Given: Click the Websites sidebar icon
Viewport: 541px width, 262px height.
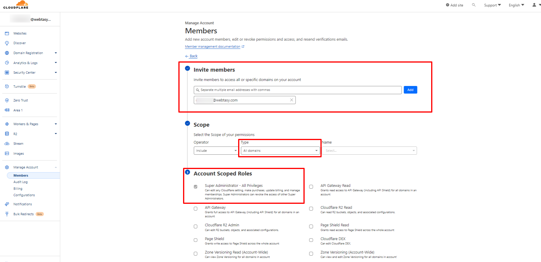Looking at the screenshot, I should point(7,33).
